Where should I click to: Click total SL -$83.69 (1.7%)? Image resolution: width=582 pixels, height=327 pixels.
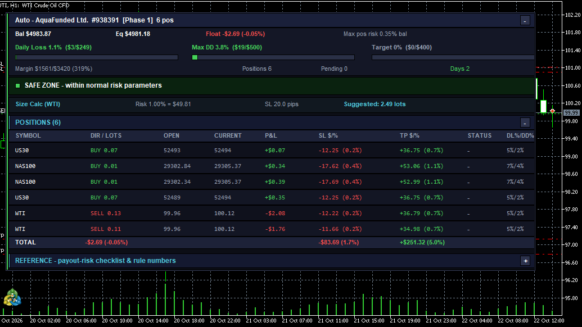tap(339, 243)
